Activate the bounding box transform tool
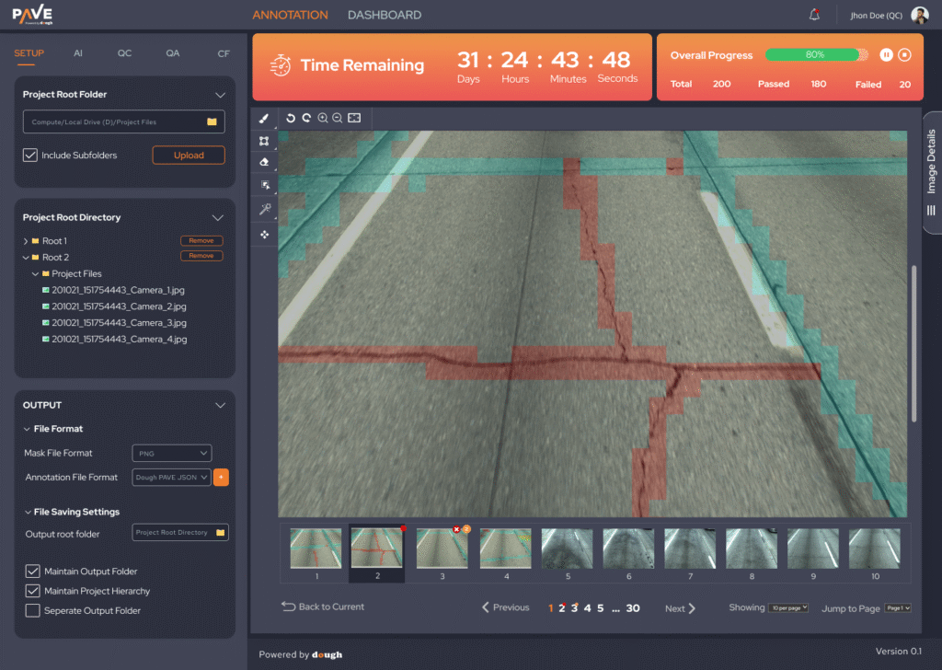The image size is (942, 670). (x=264, y=141)
